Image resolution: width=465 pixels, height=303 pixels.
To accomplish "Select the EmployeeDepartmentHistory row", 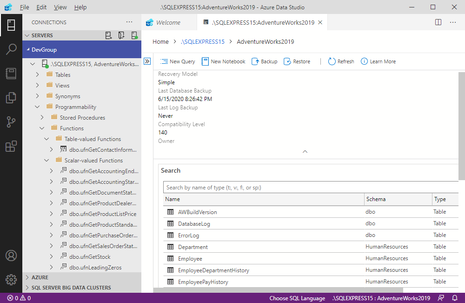I will [x=311, y=270].
